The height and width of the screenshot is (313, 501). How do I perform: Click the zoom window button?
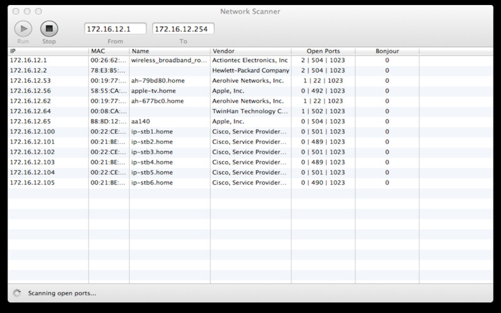click(x=38, y=11)
